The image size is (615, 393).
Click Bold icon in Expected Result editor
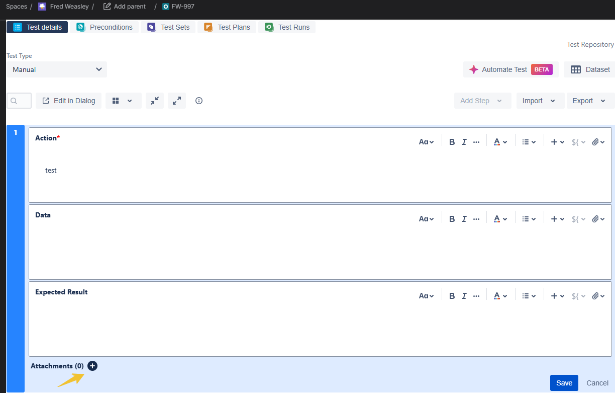pyautogui.click(x=452, y=296)
